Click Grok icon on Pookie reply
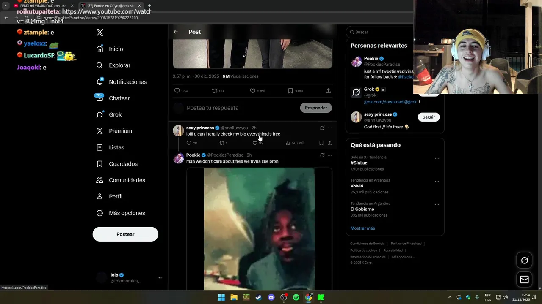 click(x=322, y=155)
